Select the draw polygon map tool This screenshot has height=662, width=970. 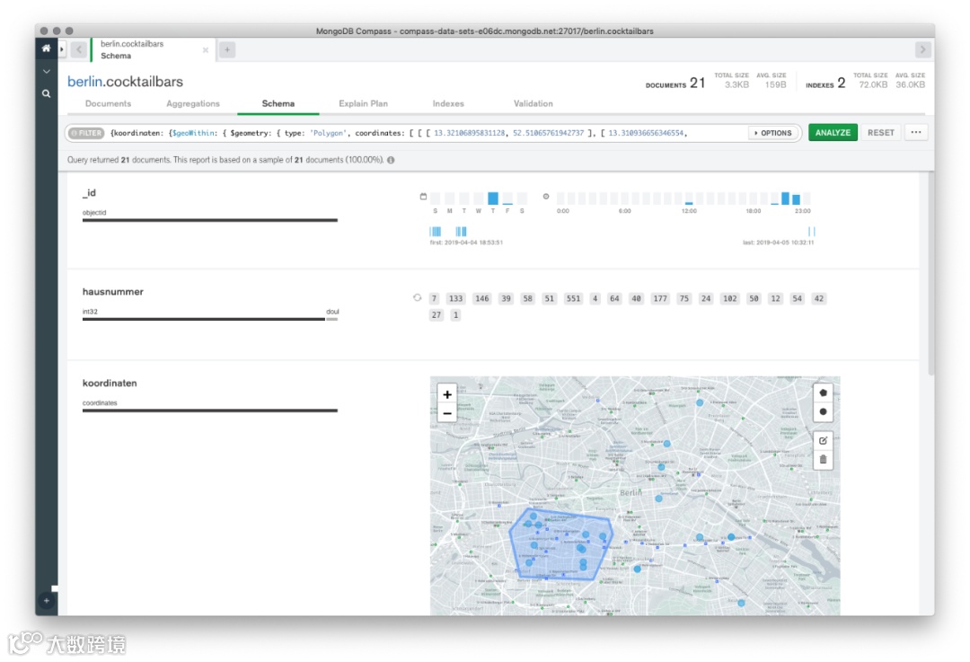823,393
